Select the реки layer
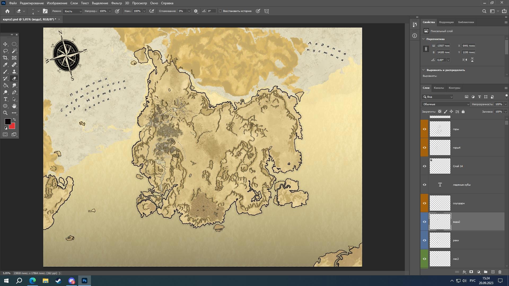The width and height of the screenshot is (509, 286). 467,240
